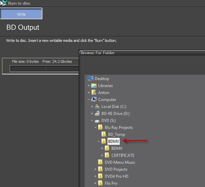Click the Computer icon in tree

click(x=94, y=99)
